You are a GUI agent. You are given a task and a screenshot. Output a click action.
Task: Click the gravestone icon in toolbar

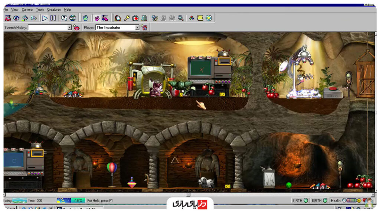(144, 18)
